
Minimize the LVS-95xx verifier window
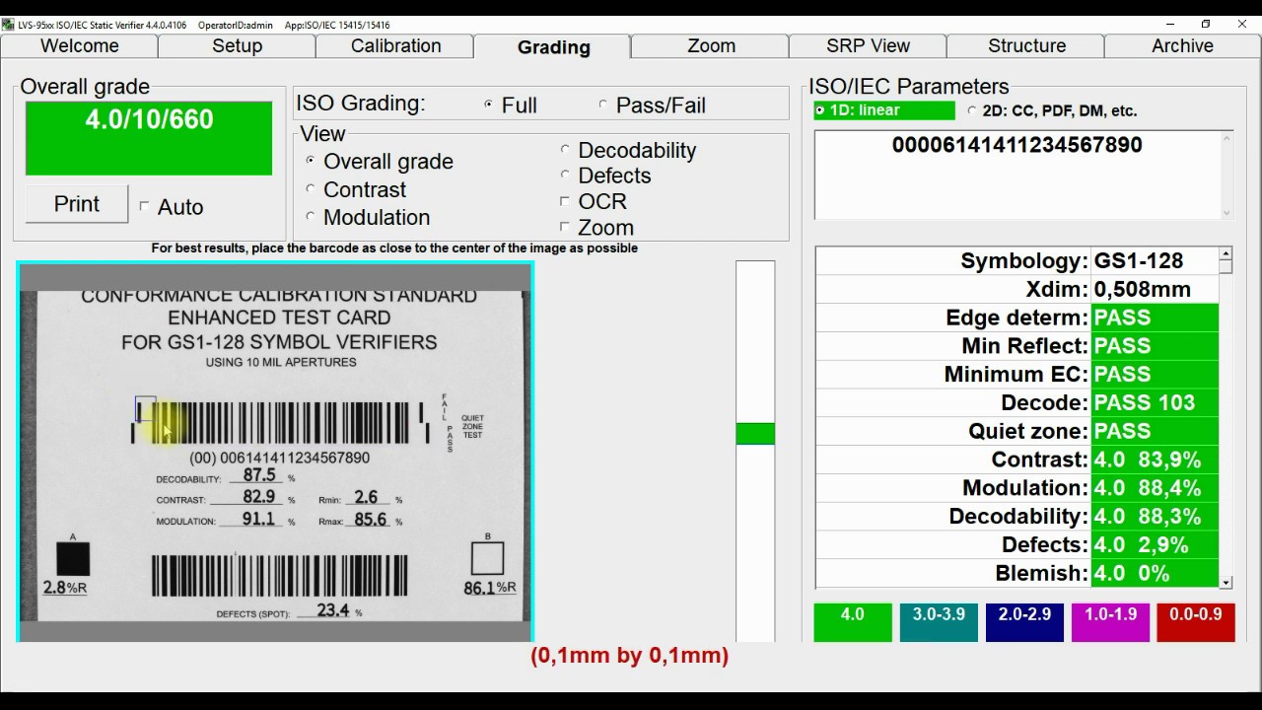[1170, 24]
